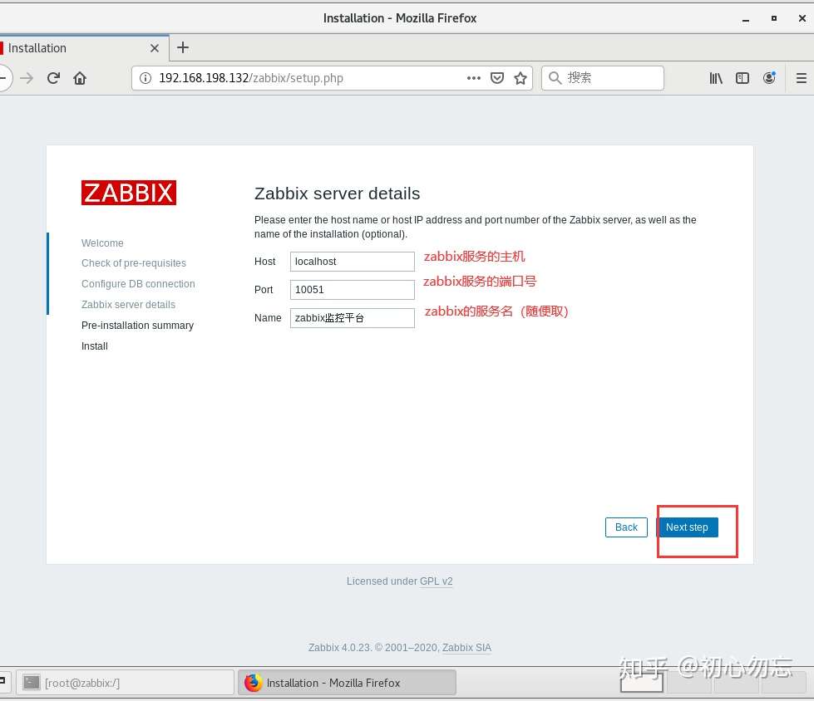
Task: Go to the Firefox home page icon
Action: 80,78
